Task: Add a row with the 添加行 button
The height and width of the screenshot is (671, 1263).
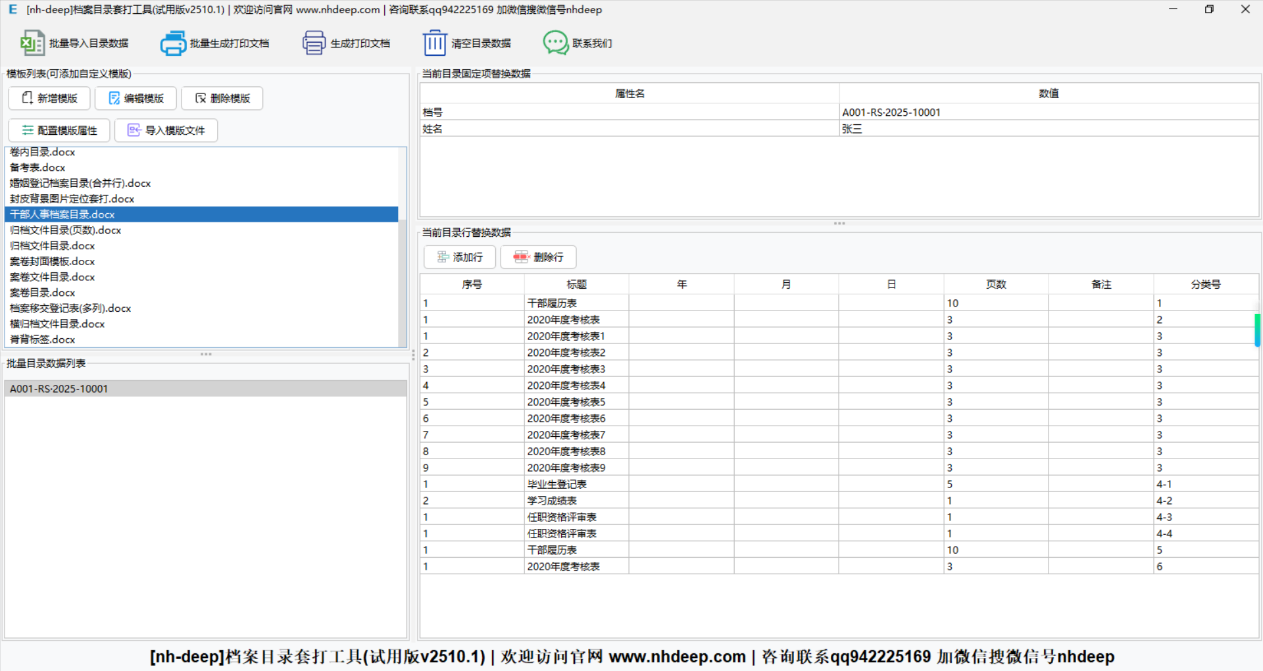Action: click(x=460, y=257)
